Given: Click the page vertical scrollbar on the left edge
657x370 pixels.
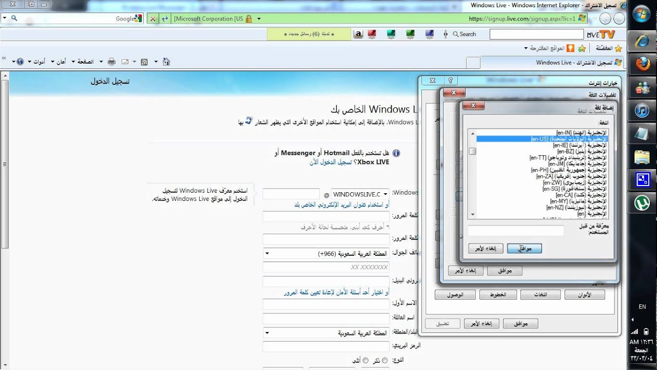Looking at the screenshot, I should coord(4,164).
